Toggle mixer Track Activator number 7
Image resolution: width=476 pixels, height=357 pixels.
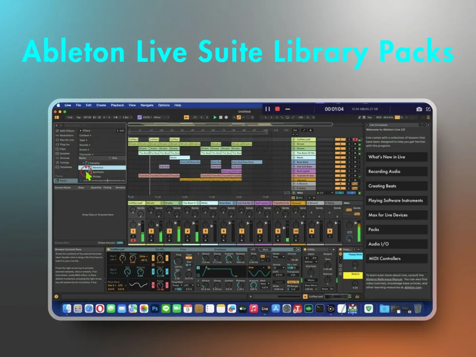tap(242, 231)
